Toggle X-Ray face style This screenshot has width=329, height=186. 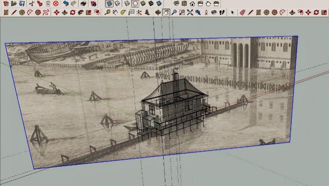click(x=109, y=3)
